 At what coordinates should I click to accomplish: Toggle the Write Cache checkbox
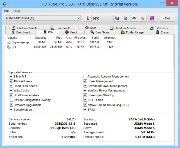pyautogui.click(x=11, y=91)
